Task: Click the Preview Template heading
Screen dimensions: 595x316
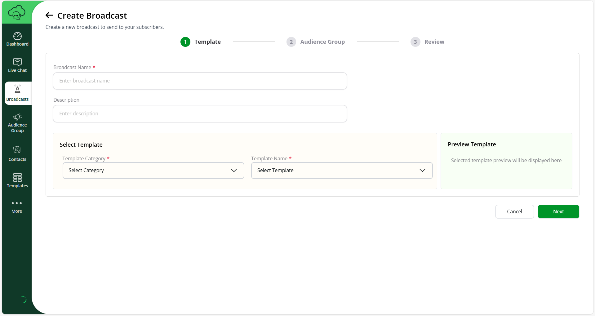Action: coord(472,145)
